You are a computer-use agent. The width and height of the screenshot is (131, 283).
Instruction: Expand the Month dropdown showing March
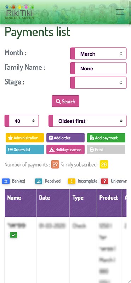click(x=98, y=54)
